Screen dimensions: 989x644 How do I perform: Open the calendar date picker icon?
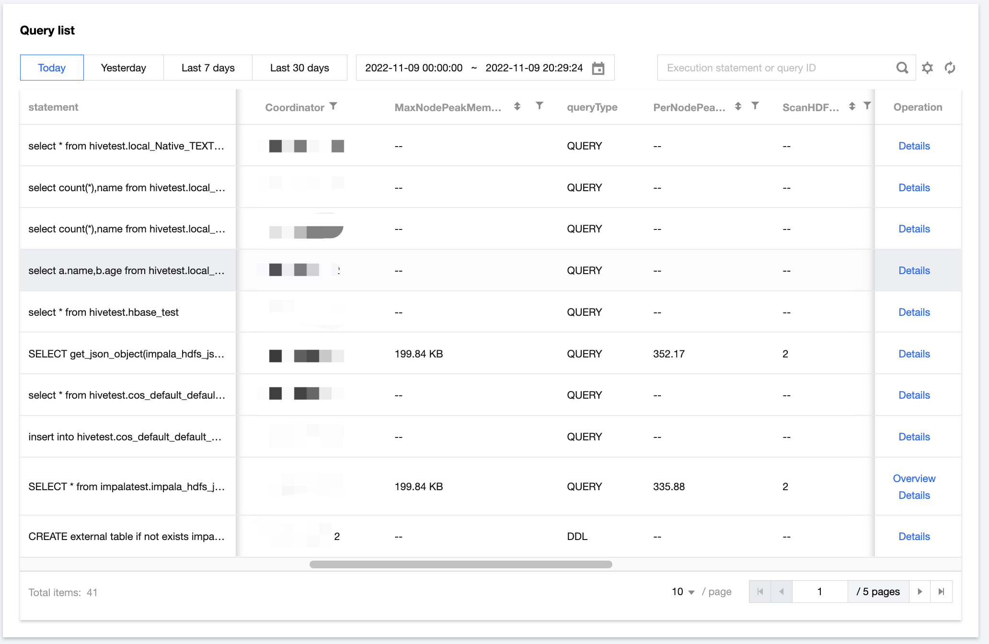click(598, 68)
